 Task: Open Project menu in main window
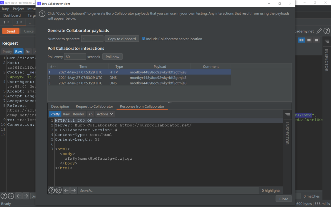click(x=18, y=9)
